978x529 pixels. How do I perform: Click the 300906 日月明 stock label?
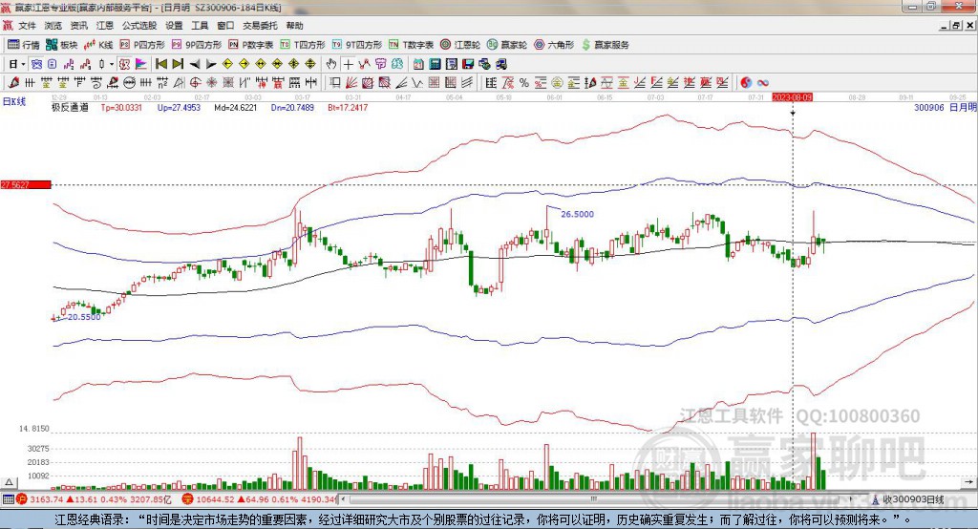[x=945, y=107]
